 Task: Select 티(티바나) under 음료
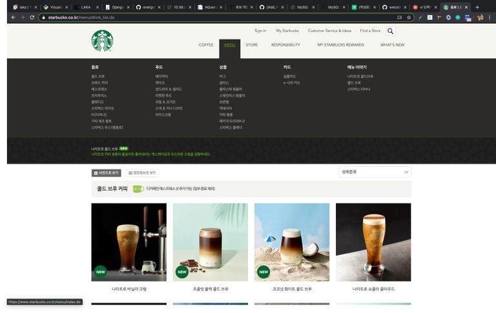tap(99, 115)
